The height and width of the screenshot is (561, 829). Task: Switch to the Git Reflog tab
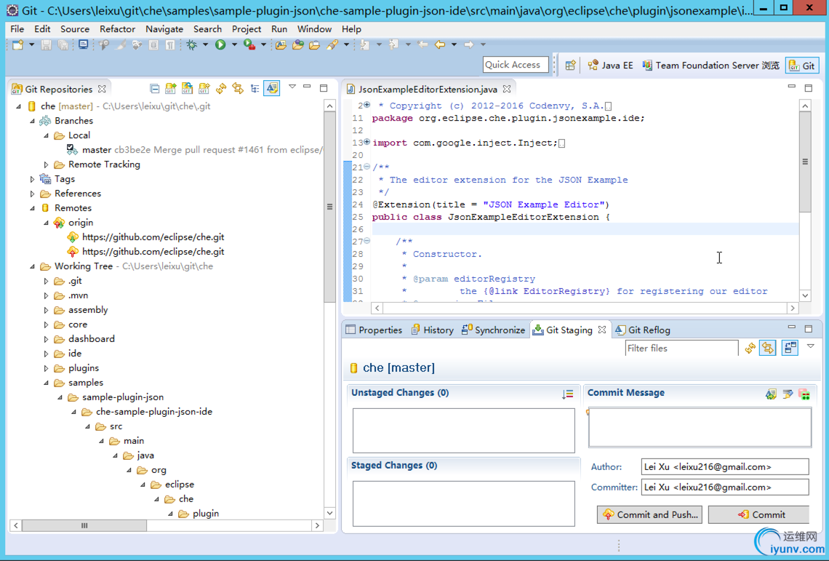pos(642,330)
